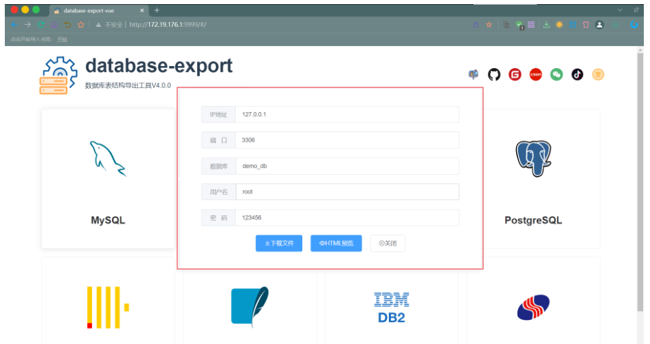Click the green shield extension icon

click(519, 25)
